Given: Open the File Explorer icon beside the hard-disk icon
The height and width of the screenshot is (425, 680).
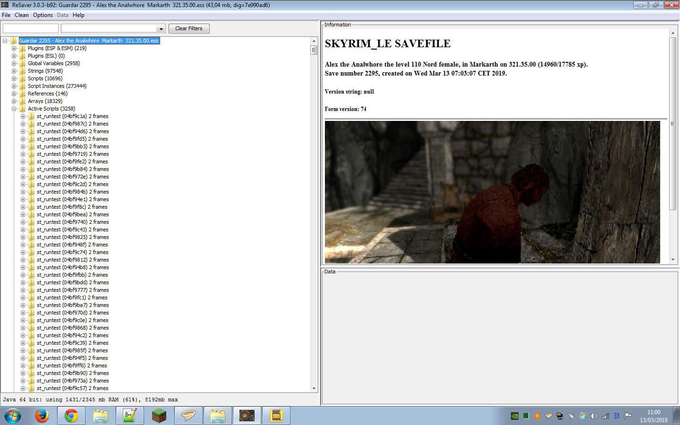Looking at the screenshot, I should [218, 416].
